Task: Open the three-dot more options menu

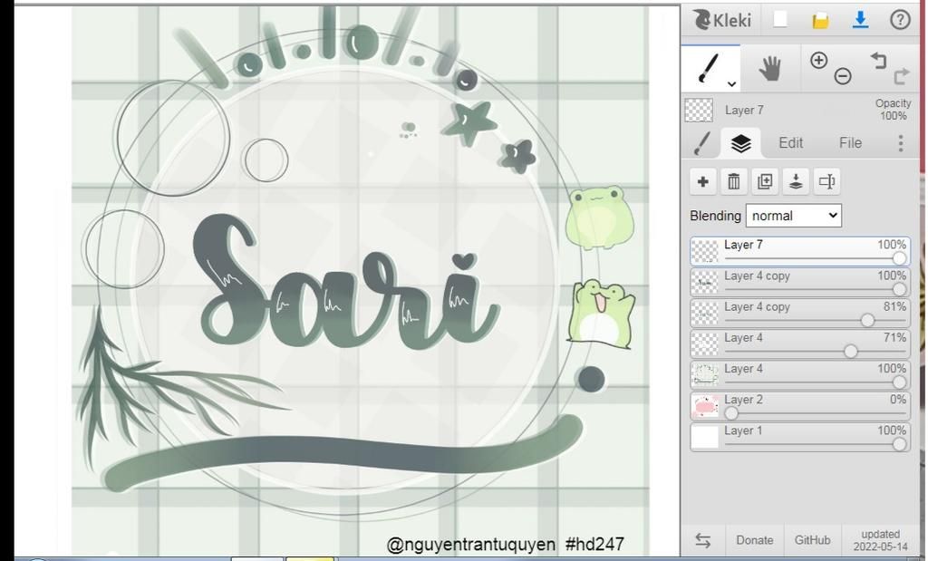Action: (901, 143)
